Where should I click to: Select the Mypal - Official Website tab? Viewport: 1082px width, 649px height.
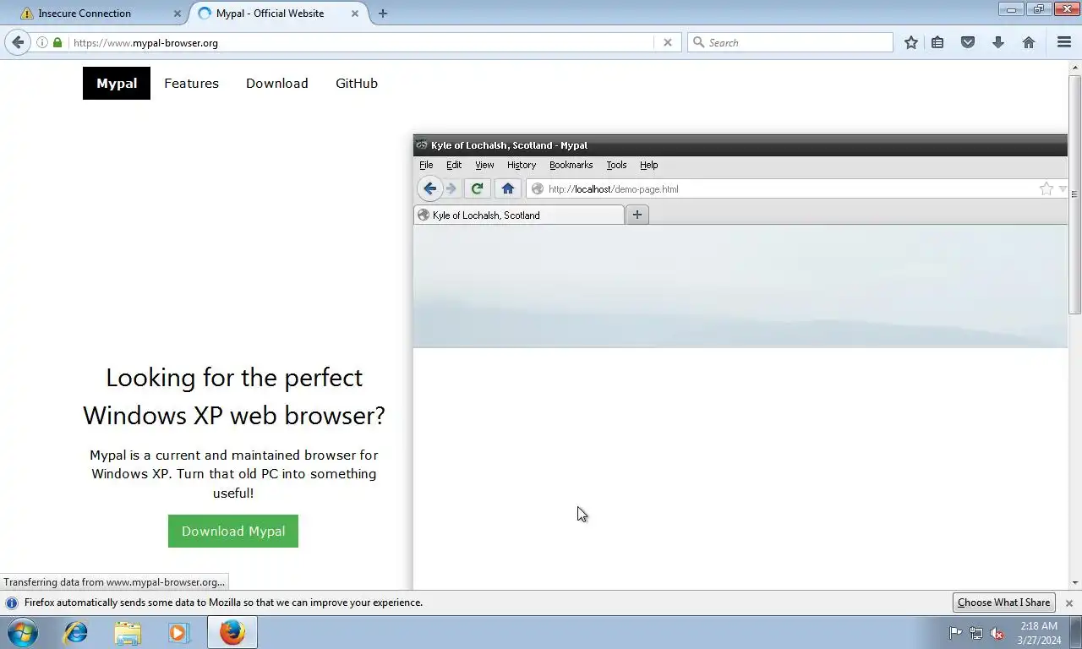click(279, 14)
